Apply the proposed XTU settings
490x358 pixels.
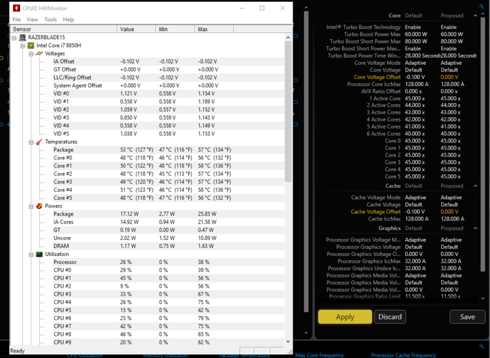[345, 317]
